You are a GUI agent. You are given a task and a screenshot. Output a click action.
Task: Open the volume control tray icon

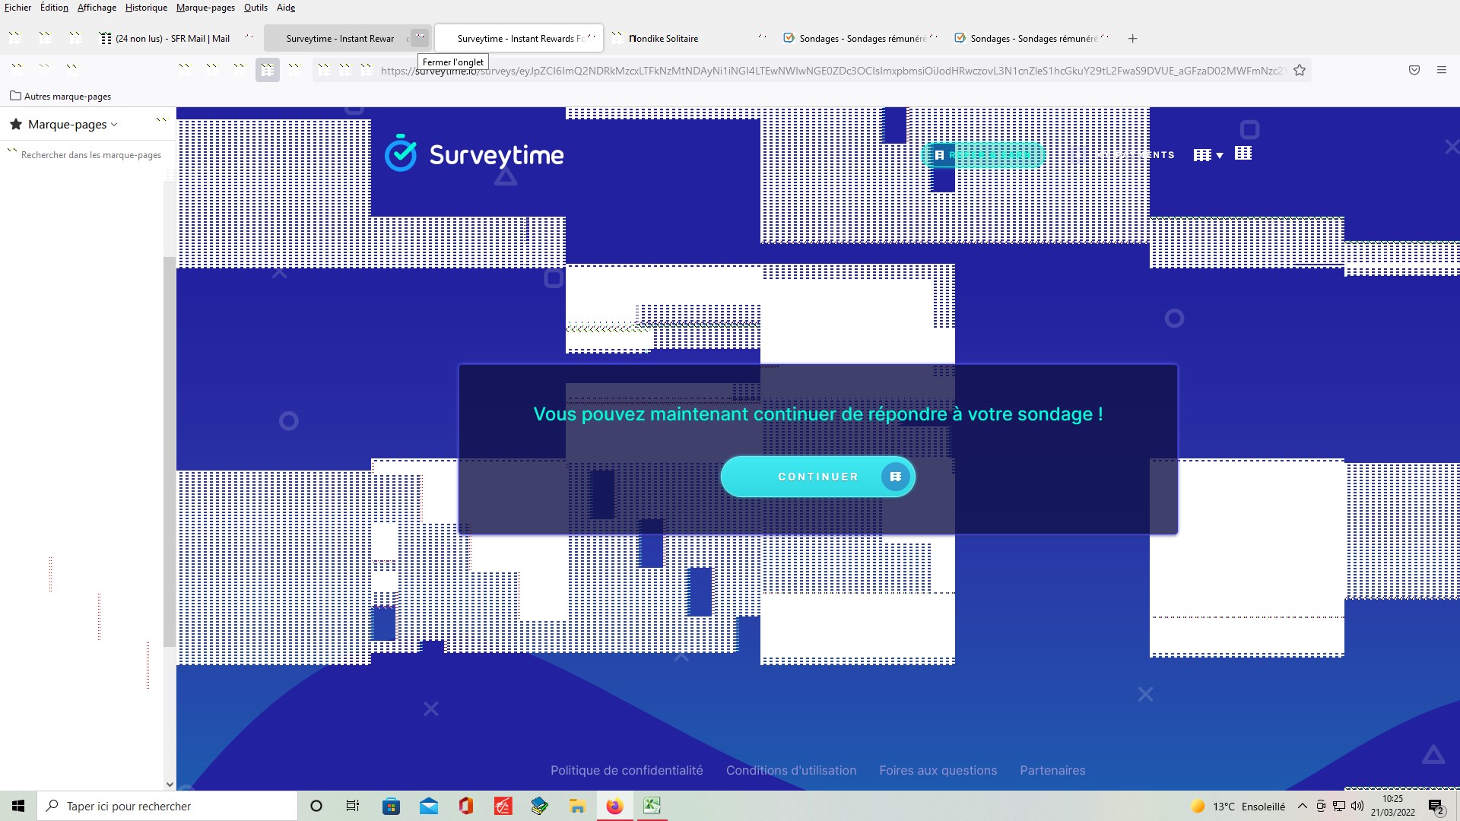(1357, 806)
